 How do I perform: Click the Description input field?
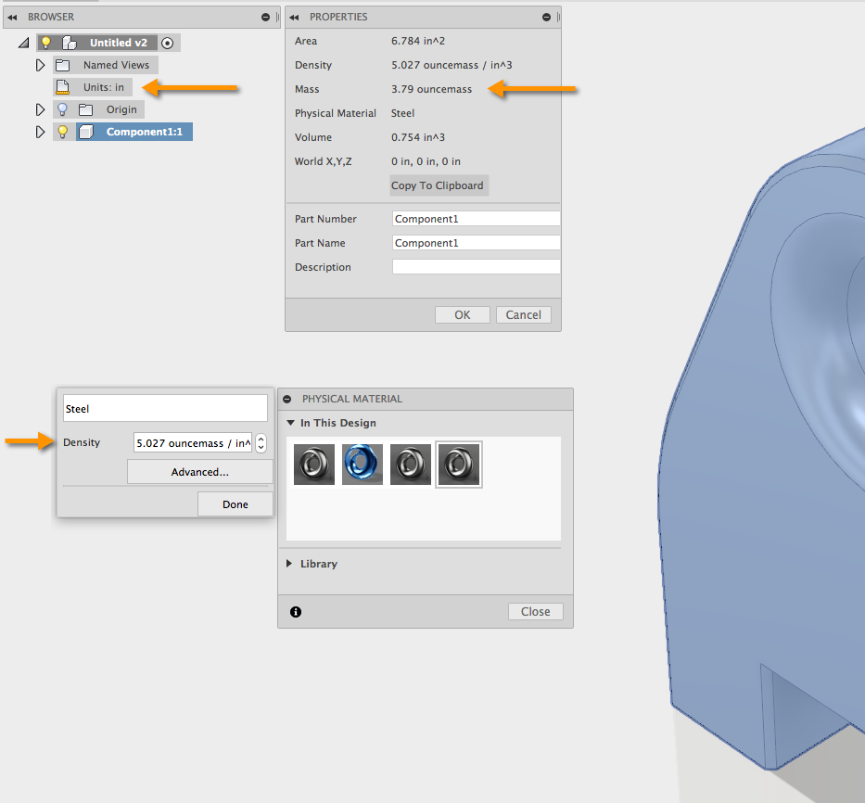tap(476, 266)
